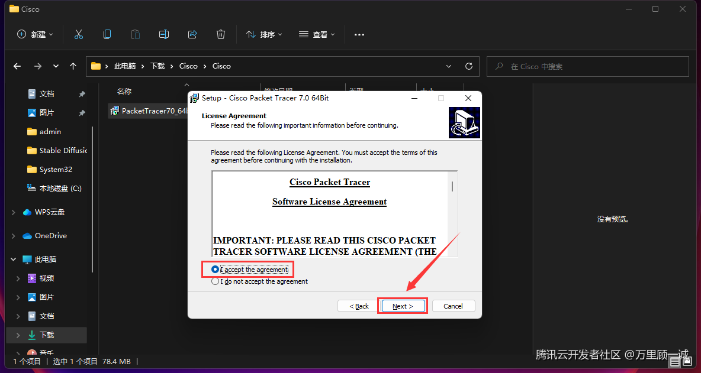Click the Cut scissors icon in Explorer toolbar
The height and width of the screenshot is (373, 701).
79,34
